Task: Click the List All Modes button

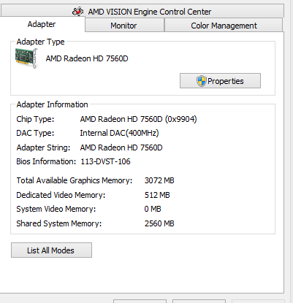Action: click(51, 250)
